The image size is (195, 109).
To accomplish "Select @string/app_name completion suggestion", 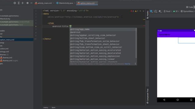I will [102, 29].
